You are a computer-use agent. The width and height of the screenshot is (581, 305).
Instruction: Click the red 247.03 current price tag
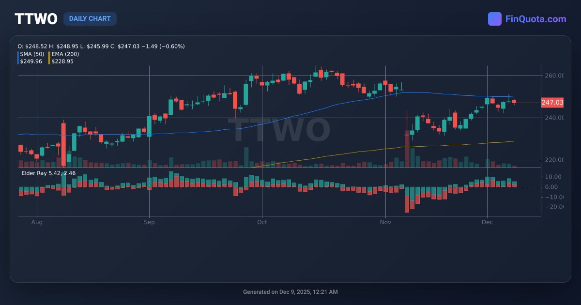pos(552,102)
